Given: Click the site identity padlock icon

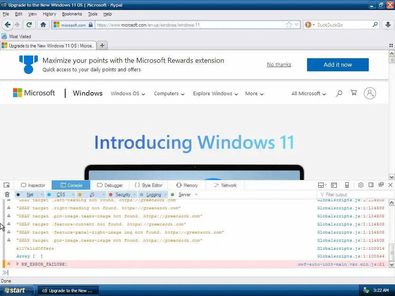Looking at the screenshot, I should coord(91,25).
